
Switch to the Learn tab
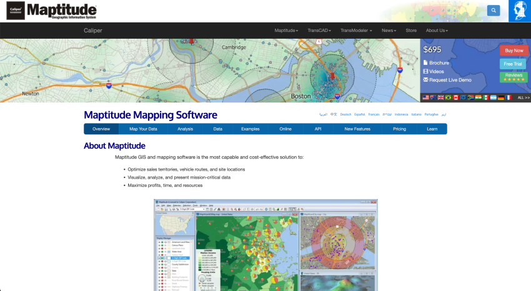pos(432,129)
